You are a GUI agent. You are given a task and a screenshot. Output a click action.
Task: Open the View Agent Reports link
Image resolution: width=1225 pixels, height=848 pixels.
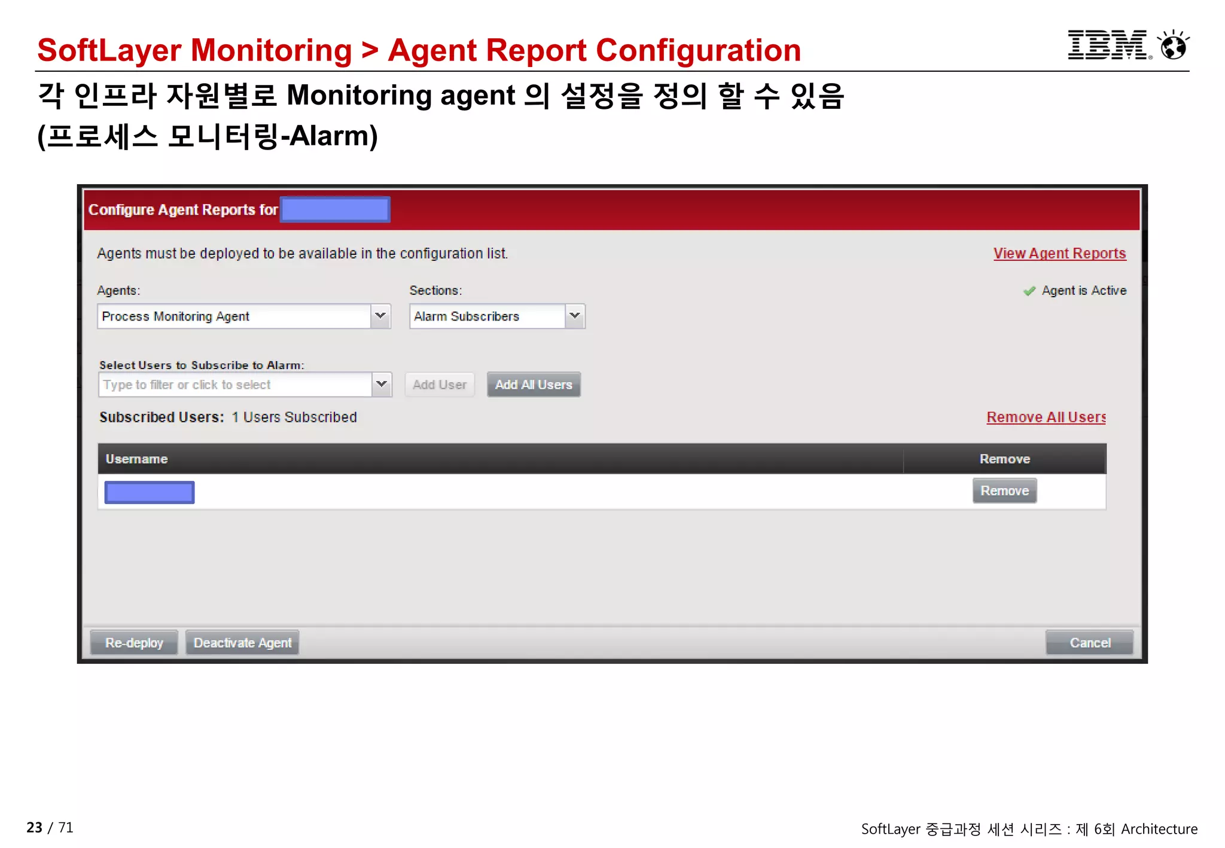[1059, 254]
